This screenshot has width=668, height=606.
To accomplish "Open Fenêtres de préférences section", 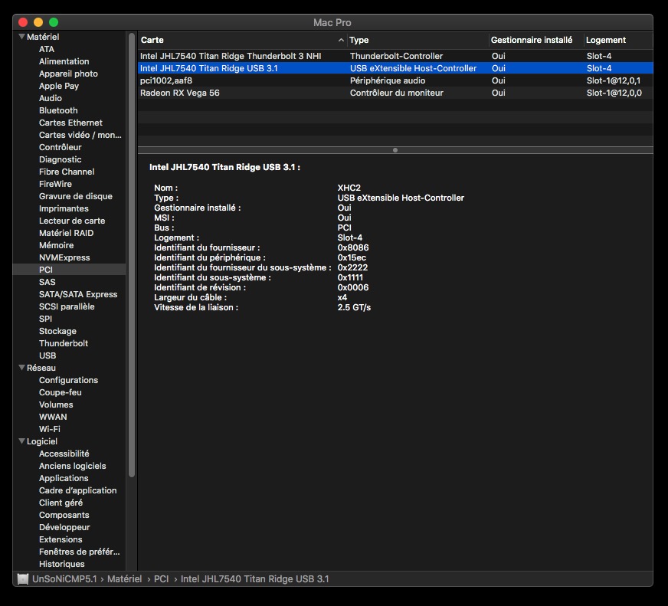I will 79,552.
